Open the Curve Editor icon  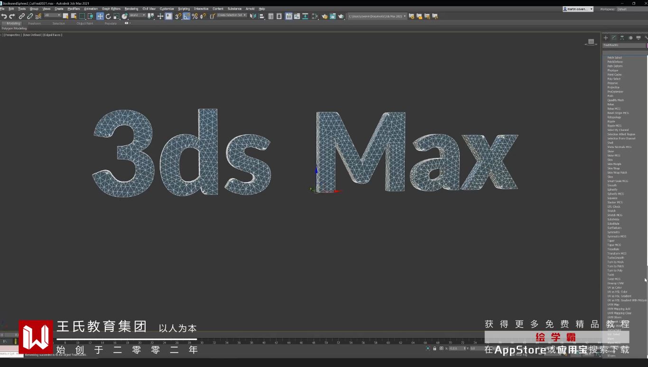pos(297,16)
